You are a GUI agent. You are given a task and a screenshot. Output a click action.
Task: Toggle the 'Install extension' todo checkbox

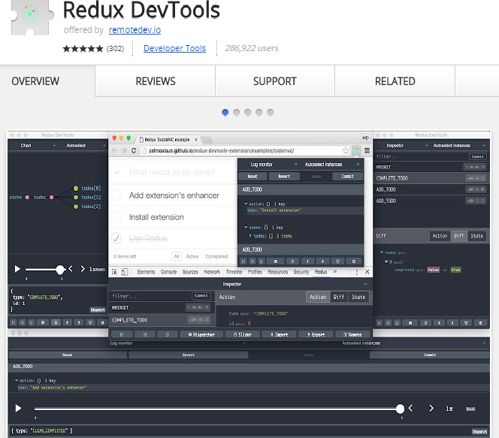[x=117, y=217]
